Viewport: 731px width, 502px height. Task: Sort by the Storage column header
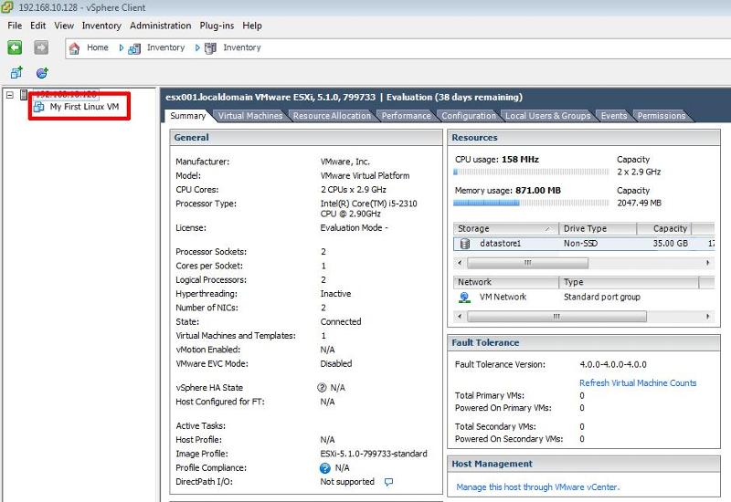[505, 229]
